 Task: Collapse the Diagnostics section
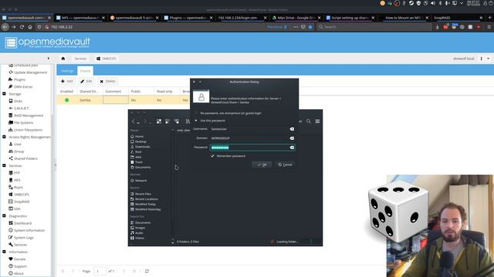tap(4, 216)
